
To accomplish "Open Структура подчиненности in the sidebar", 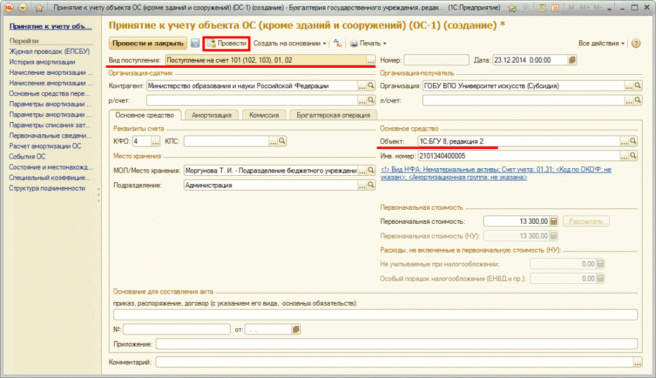I will (47, 189).
